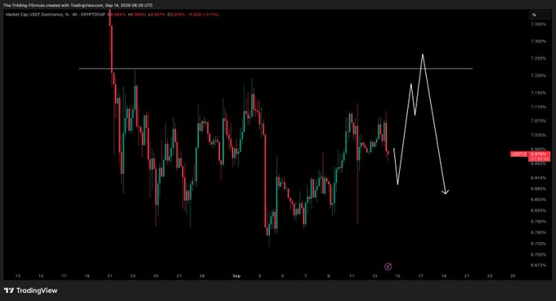Select the horizontal resistance line near 7.200%
Screen dimensions: 556x301
click(x=276, y=69)
